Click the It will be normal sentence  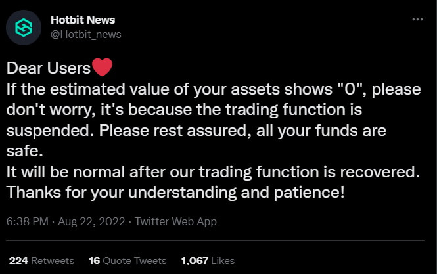[x=213, y=171]
